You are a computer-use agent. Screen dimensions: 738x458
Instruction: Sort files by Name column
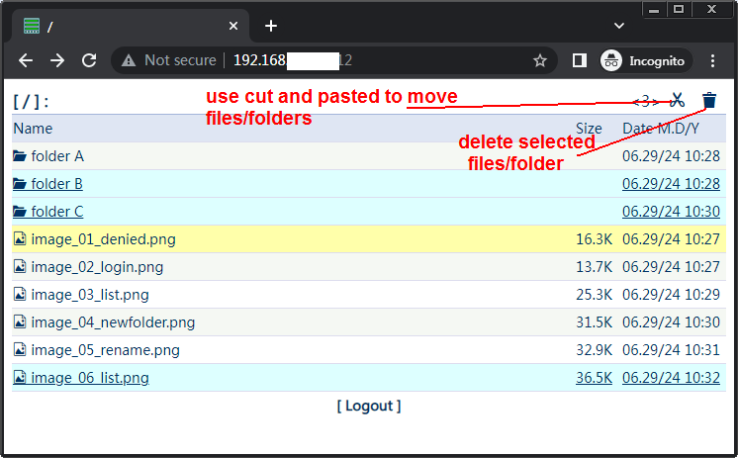pos(33,129)
